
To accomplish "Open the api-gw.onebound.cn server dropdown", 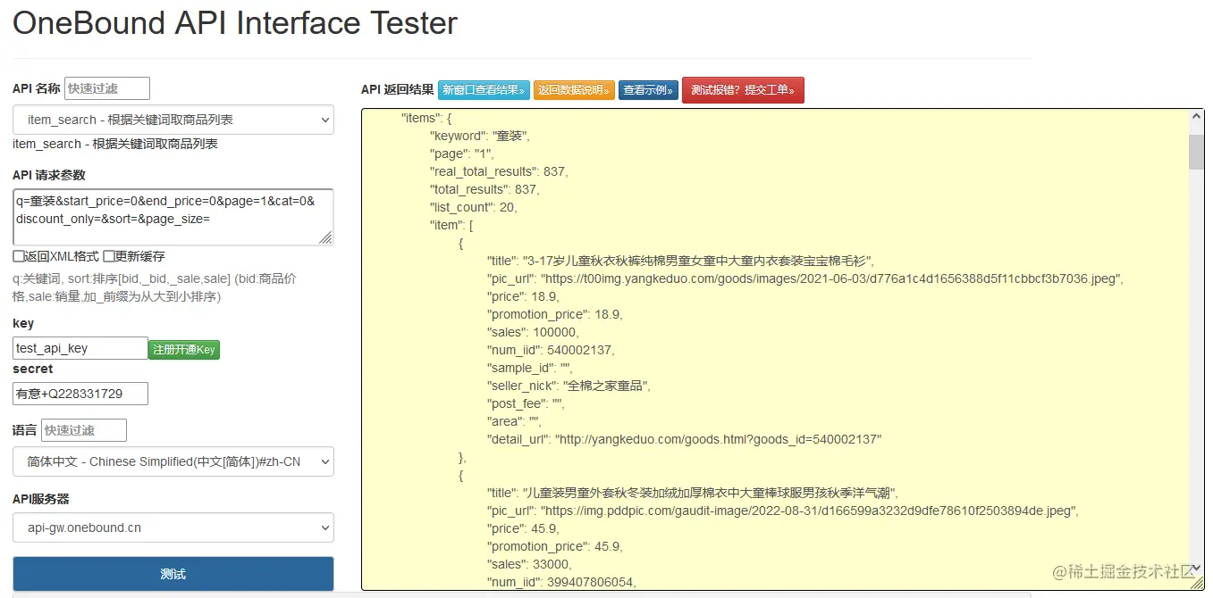I will (173, 527).
